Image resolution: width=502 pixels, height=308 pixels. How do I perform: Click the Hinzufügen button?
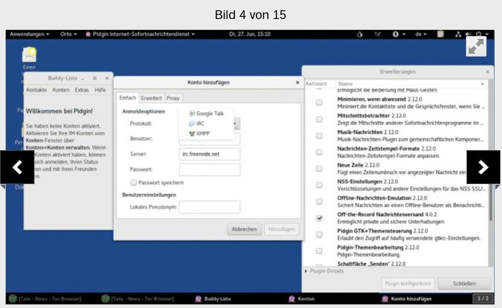tap(282, 229)
